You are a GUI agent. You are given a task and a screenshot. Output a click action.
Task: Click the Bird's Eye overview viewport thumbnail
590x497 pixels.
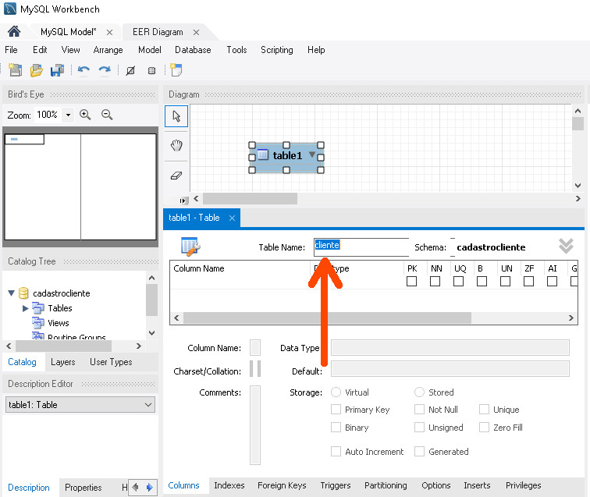pyautogui.click(x=24, y=139)
